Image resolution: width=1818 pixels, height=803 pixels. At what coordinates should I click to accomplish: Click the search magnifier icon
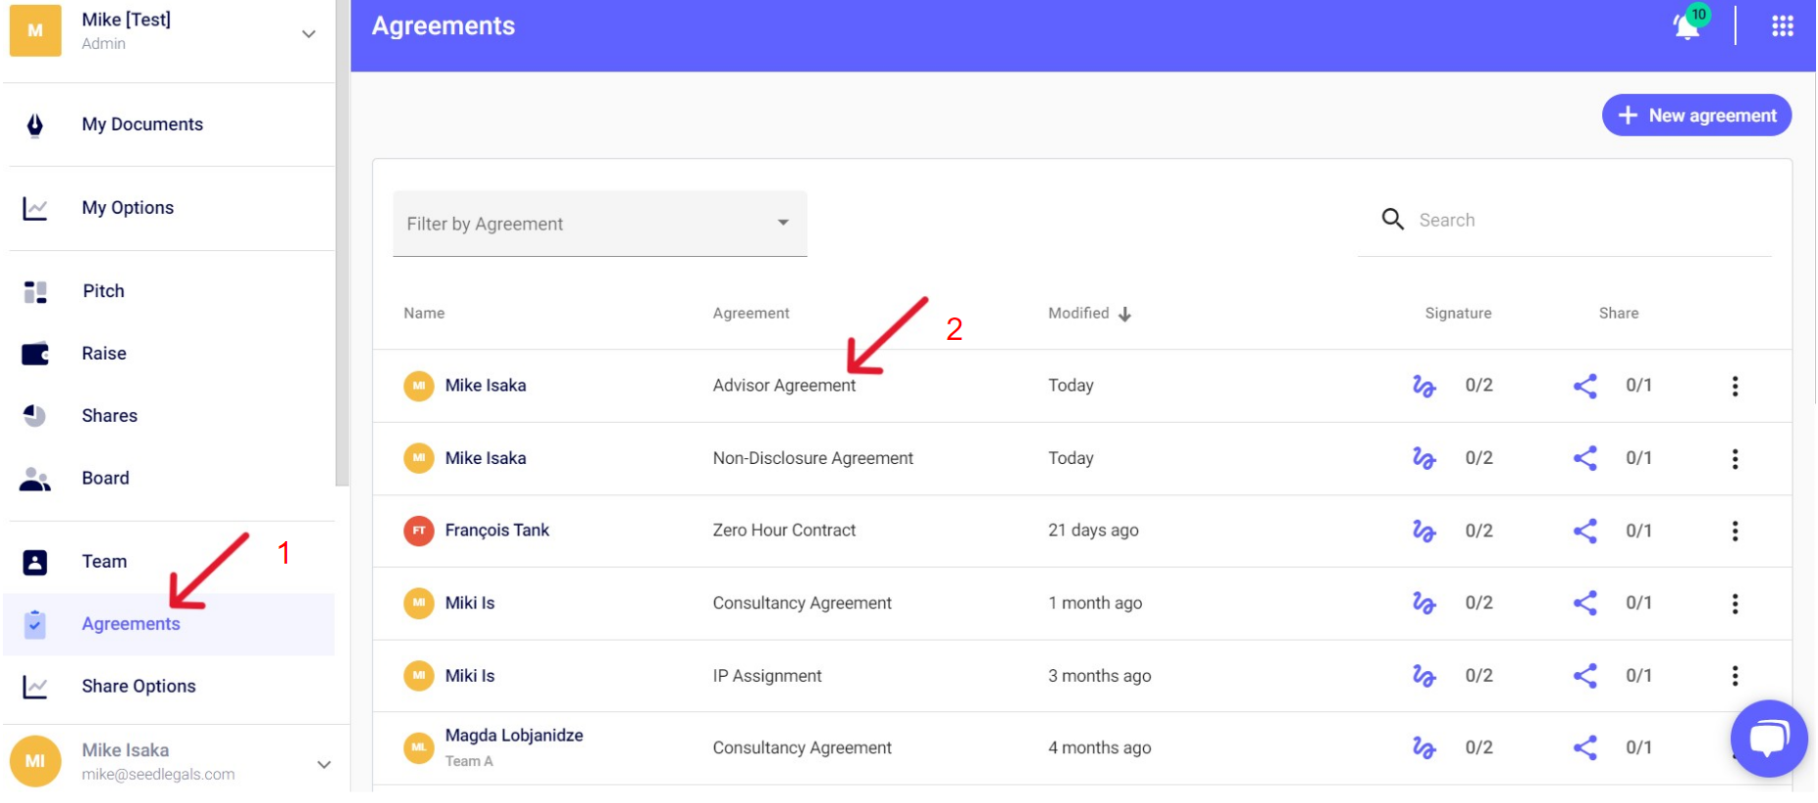click(1392, 220)
